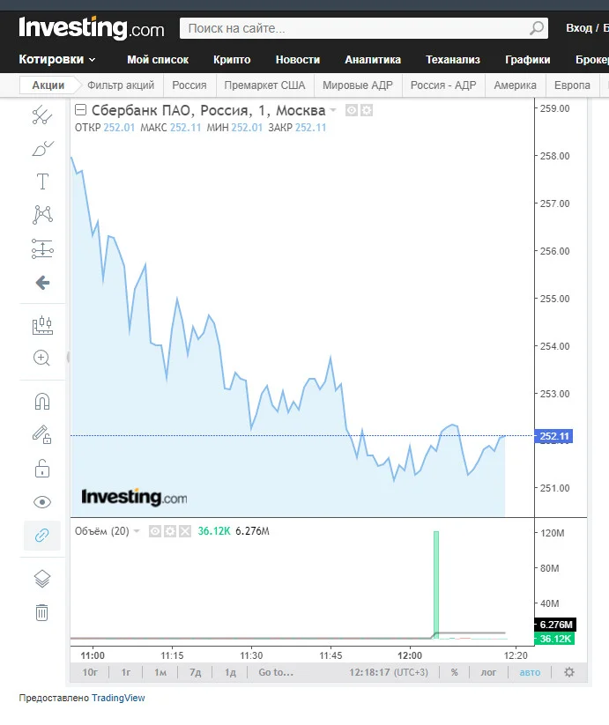This screenshot has width=609, height=725.
Task: Open the Сбербанк ПАО symbol dropdown arrow
Action: pos(333,110)
